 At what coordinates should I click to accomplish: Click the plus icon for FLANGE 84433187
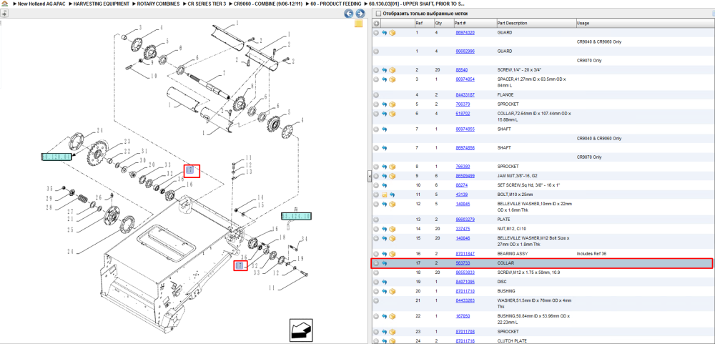coord(376,95)
